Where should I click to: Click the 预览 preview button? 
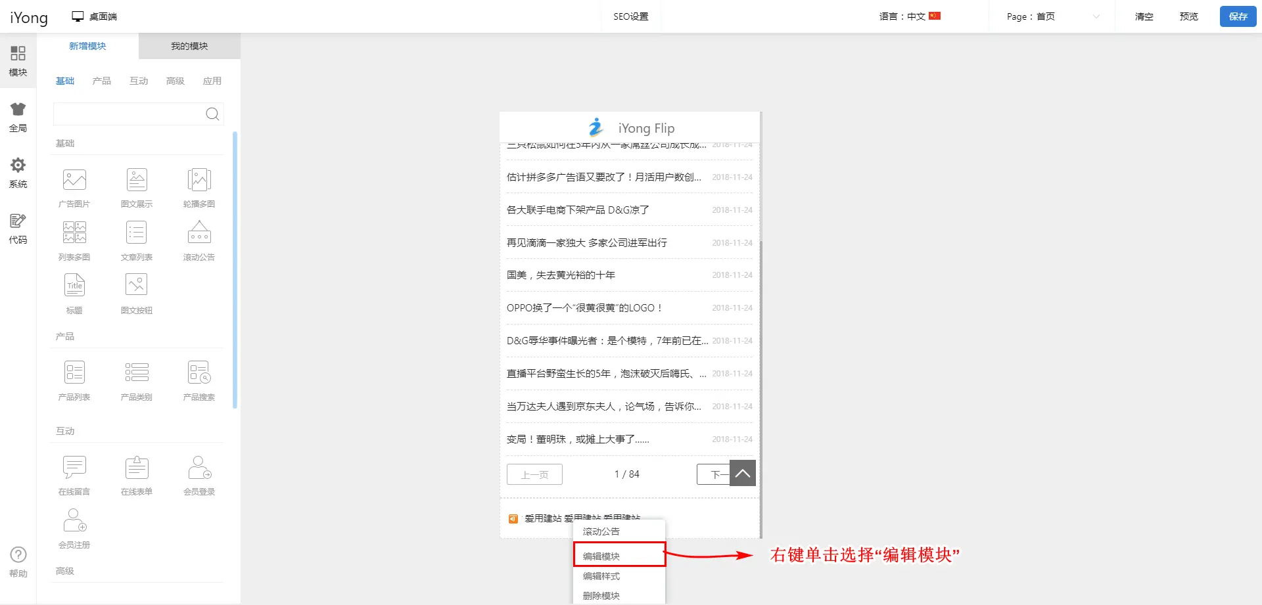(x=1188, y=16)
